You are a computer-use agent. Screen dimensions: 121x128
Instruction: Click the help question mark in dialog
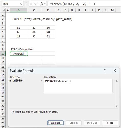105,71
